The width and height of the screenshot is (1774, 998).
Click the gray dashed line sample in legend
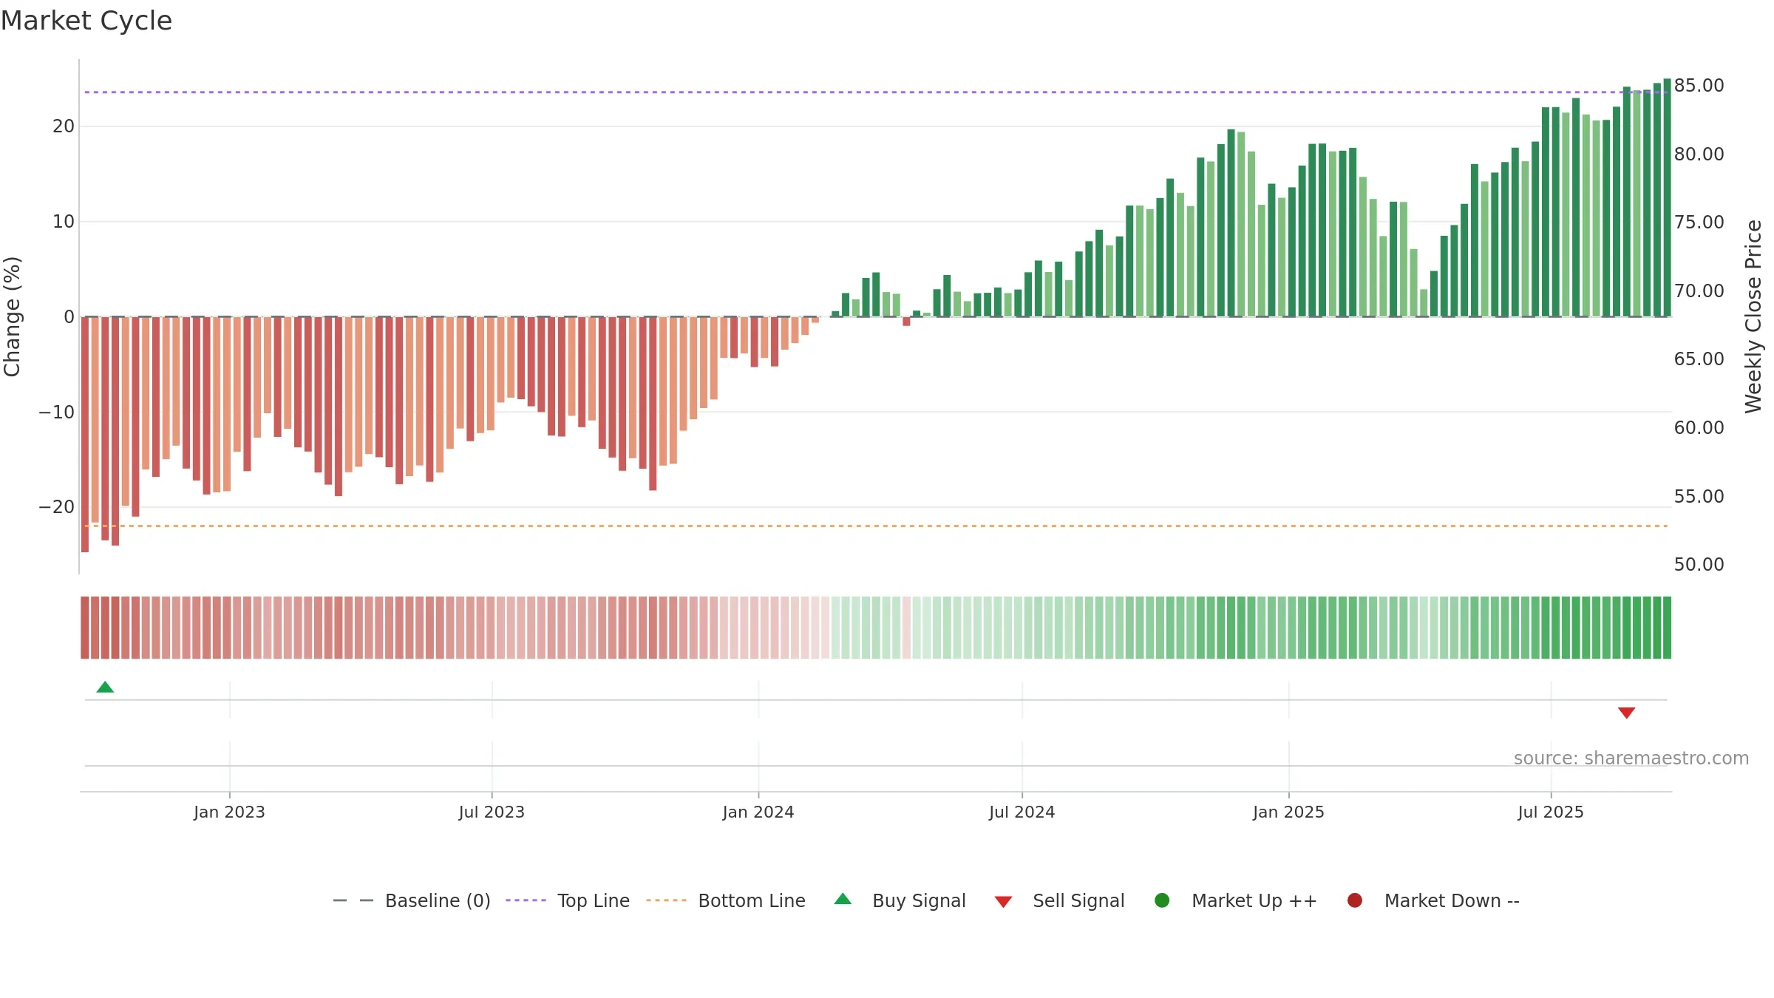(x=353, y=900)
